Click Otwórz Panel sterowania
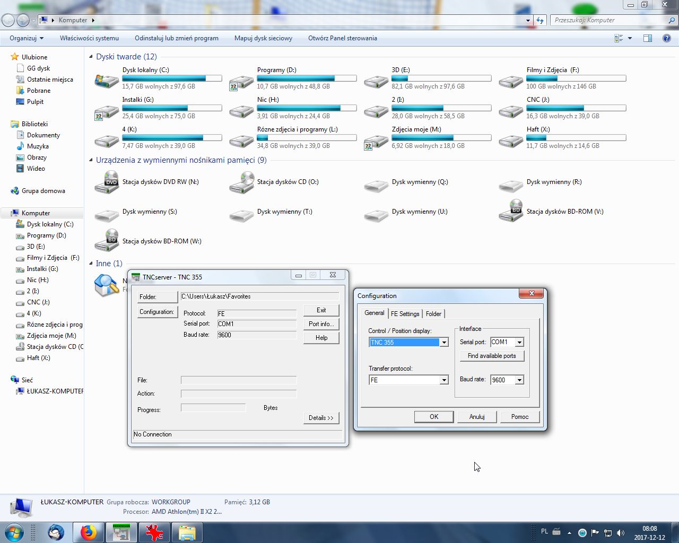679x543 pixels. pos(343,38)
